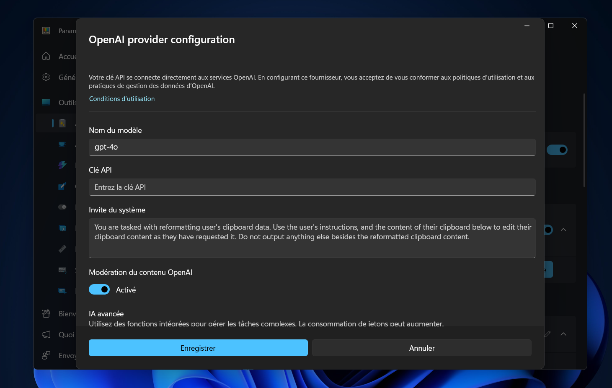Click the pencil edit icon in Settings window
The image size is (612, 388).
547,334
